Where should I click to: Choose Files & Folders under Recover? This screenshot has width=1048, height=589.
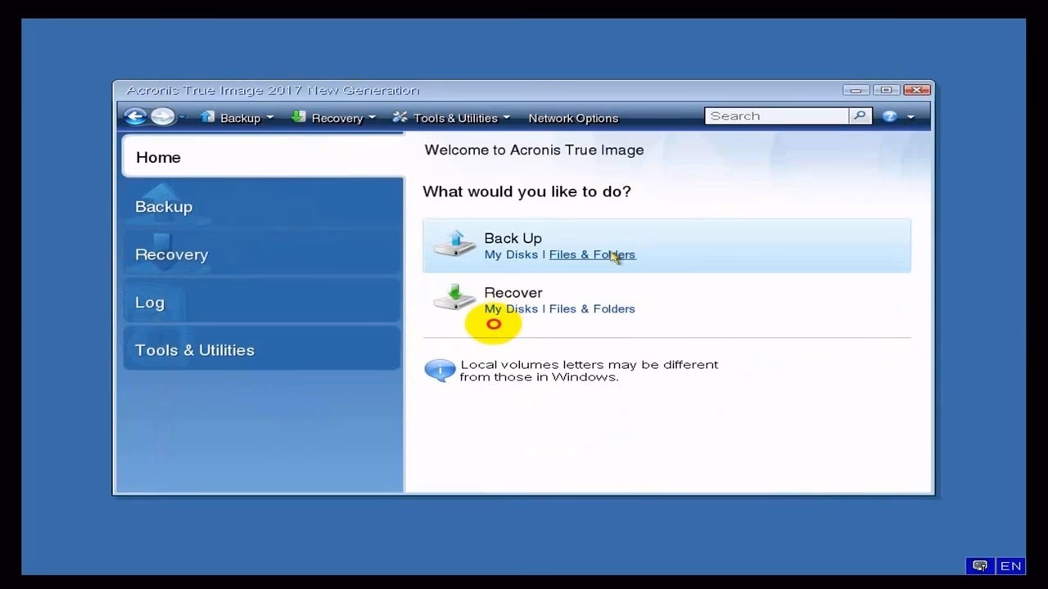tap(592, 308)
